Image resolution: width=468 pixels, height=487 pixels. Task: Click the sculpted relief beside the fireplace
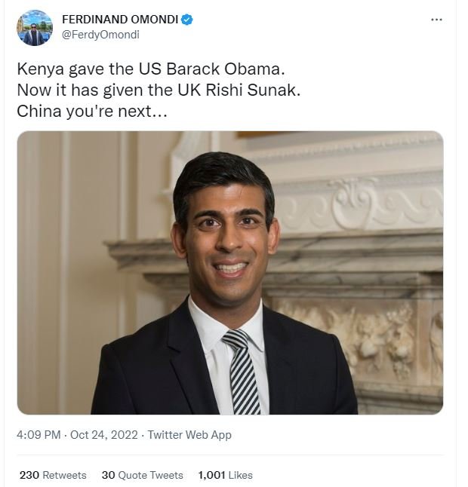377,332
